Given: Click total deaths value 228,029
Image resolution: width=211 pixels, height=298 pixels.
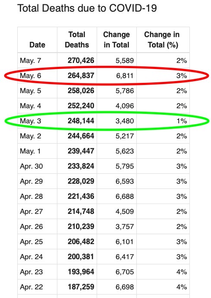Looking at the screenshot, I should [81, 181].
